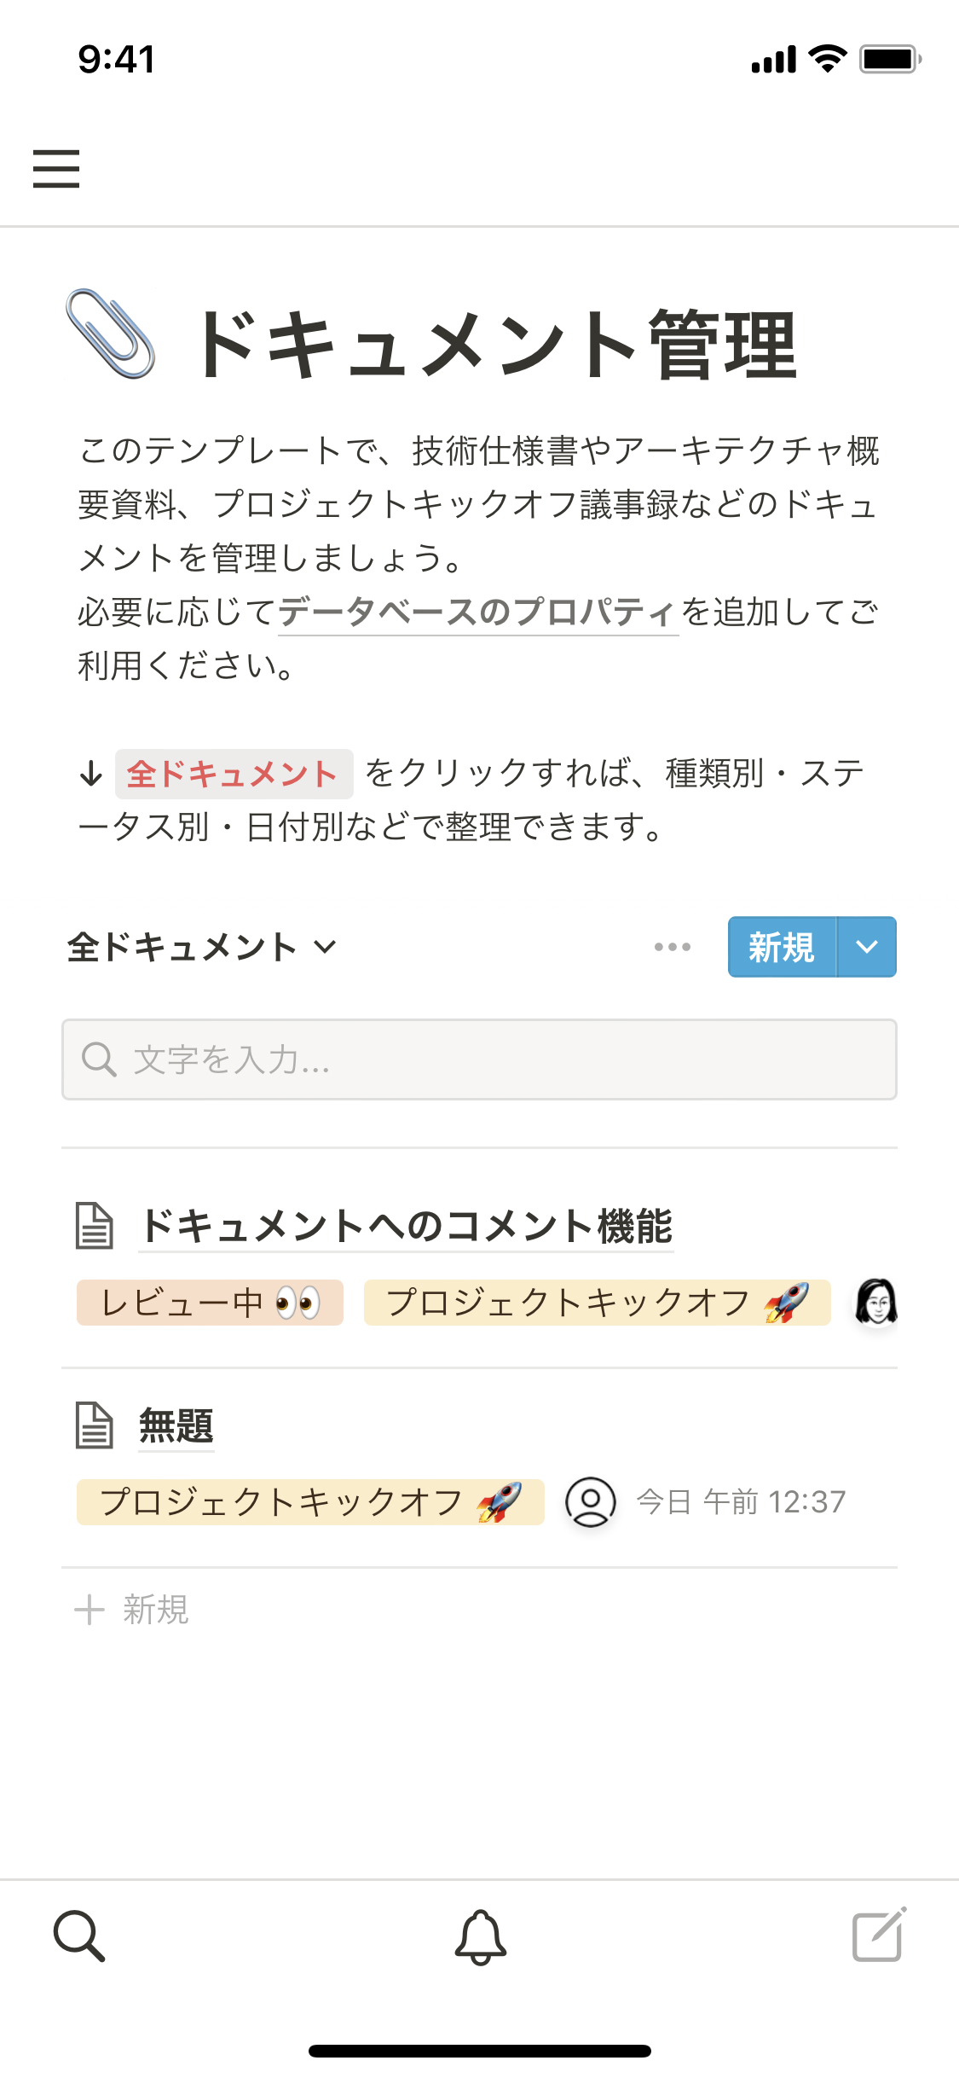The image size is (959, 2078).
Task: Open the 無題 document
Action: tap(176, 1425)
